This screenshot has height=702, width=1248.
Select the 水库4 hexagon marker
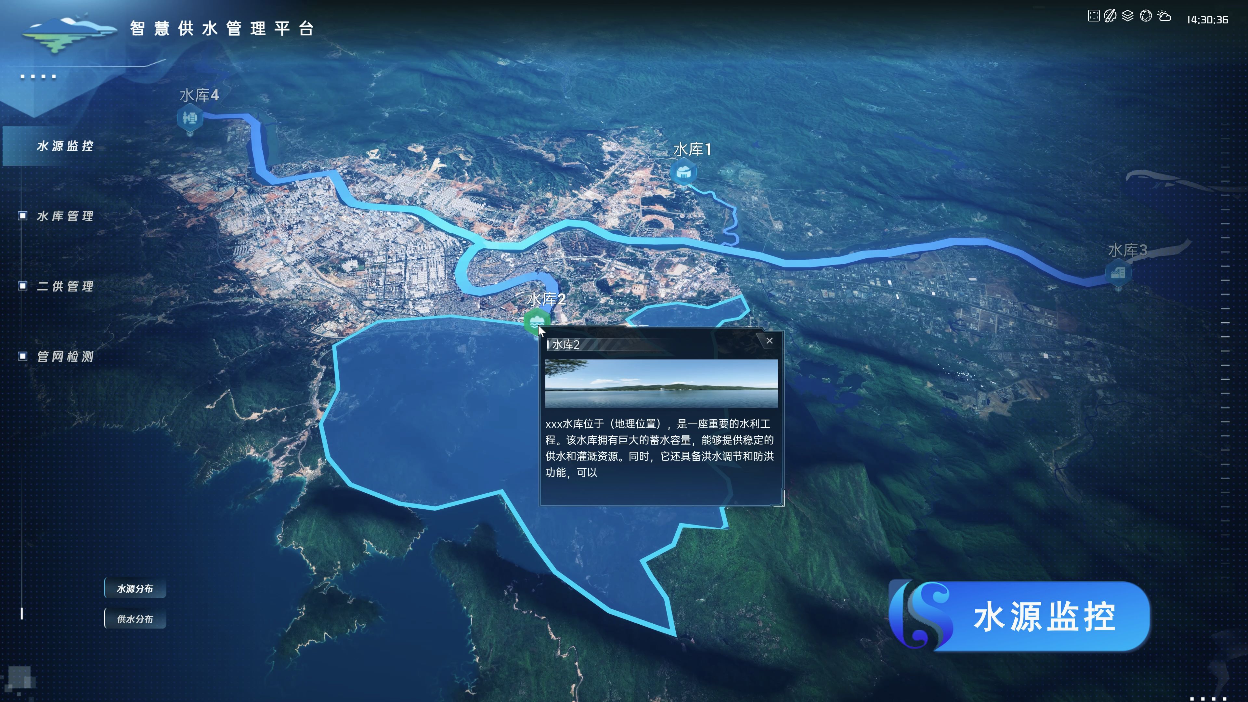(189, 118)
